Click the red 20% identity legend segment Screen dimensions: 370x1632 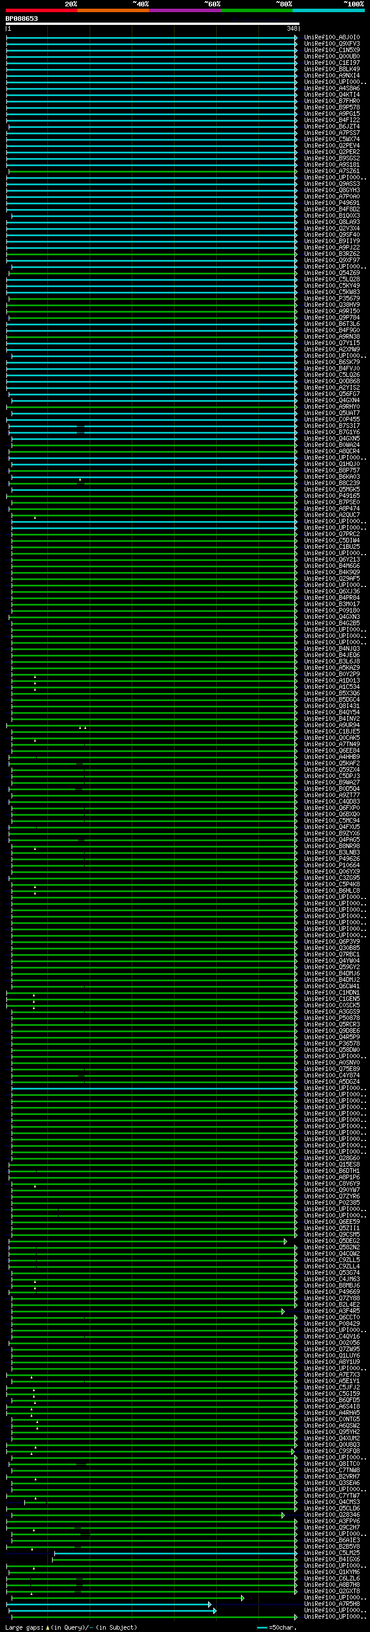[x=42, y=10]
